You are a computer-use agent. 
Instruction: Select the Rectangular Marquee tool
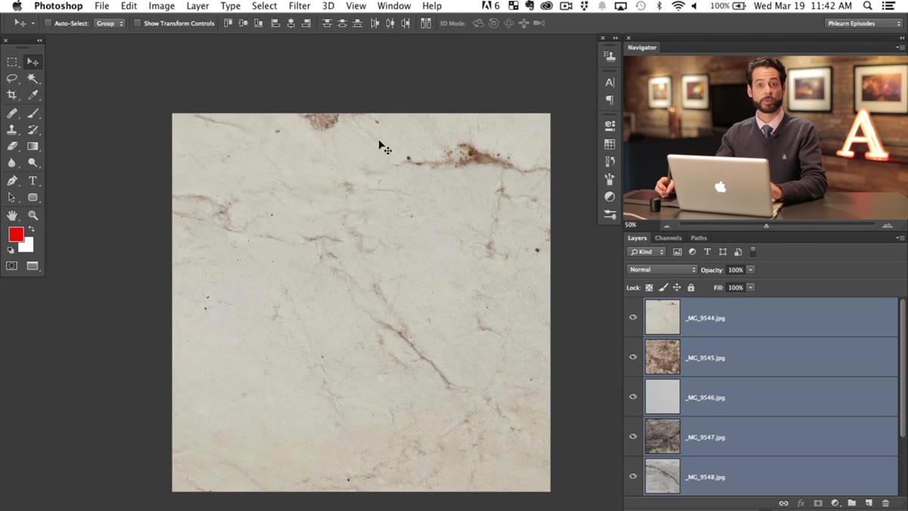tap(12, 62)
